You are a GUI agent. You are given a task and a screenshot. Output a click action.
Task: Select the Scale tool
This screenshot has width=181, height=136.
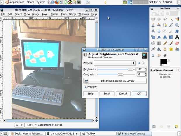(x=153, y=37)
